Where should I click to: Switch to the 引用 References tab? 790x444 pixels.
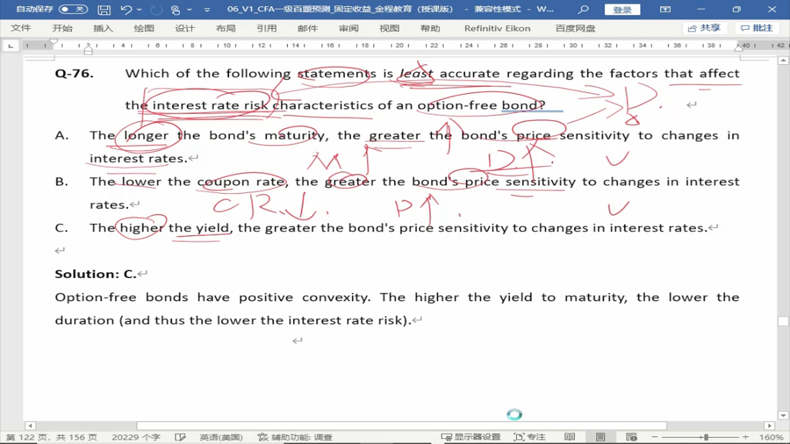pos(267,28)
